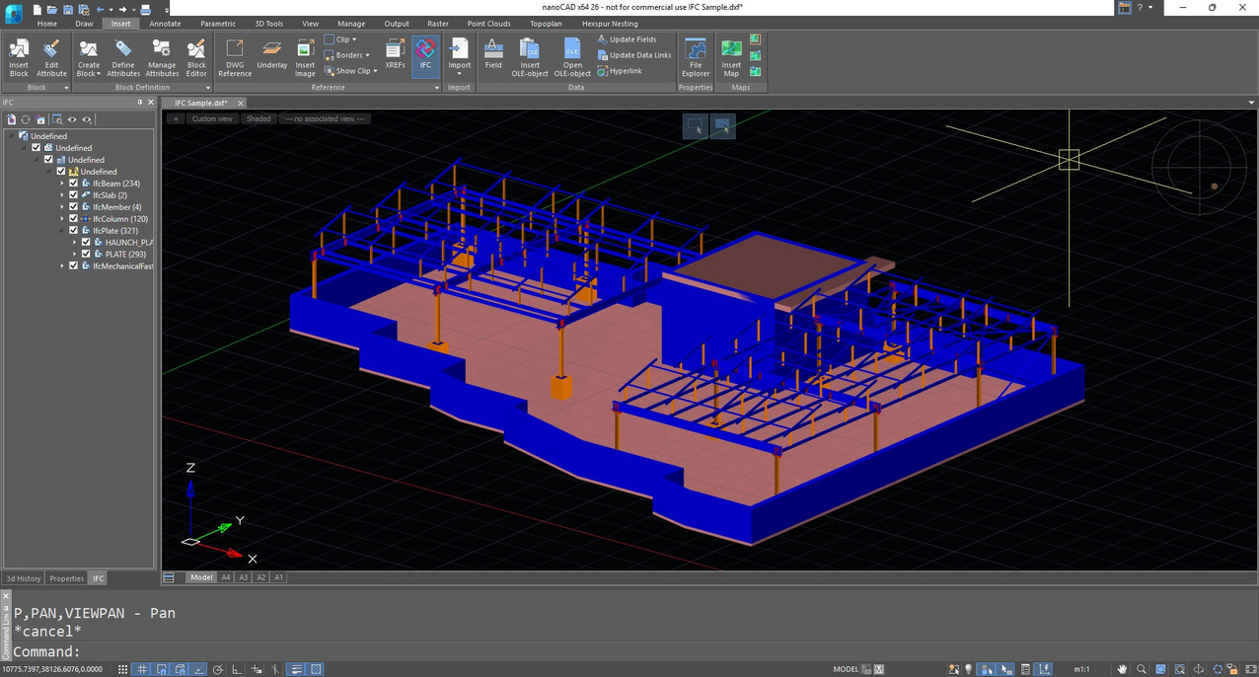Toggle grid display in status bar
Screen dimensions: 1259x677
click(x=142, y=669)
